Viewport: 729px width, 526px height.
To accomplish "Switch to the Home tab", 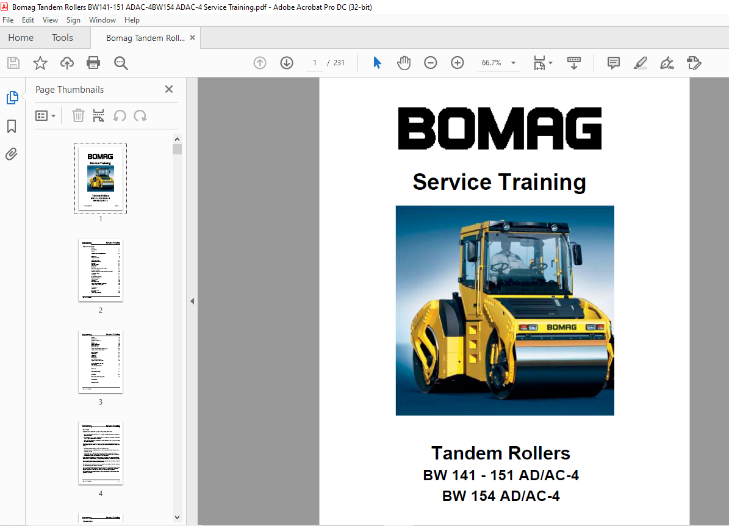I will click(x=21, y=38).
